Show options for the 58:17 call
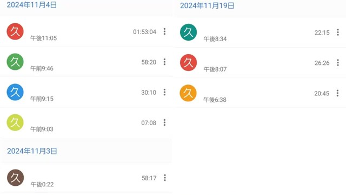Image resolution: width=346 pixels, height=195 pixels. 165,178
